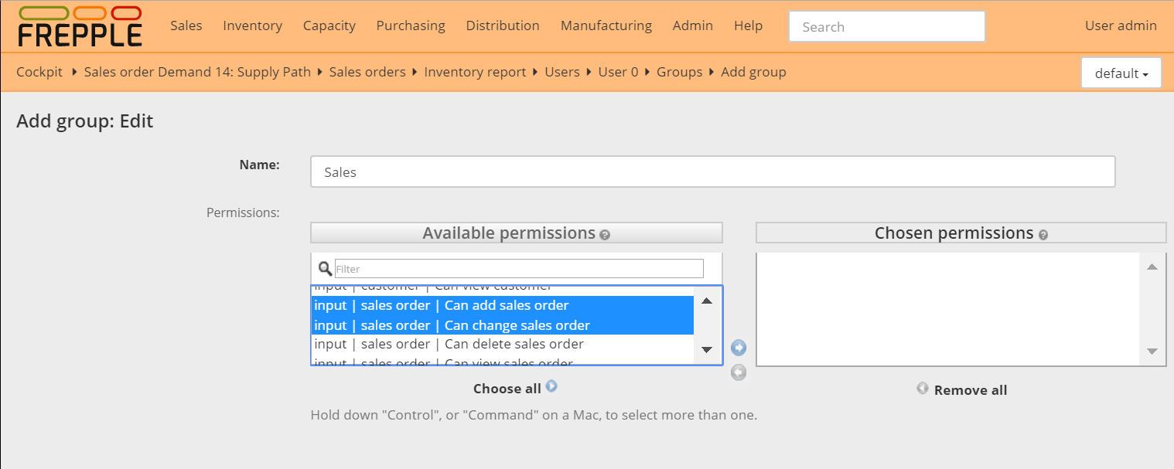Click the magnifier icon beside Filter
The image size is (1174, 469).
pyautogui.click(x=326, y=269)
